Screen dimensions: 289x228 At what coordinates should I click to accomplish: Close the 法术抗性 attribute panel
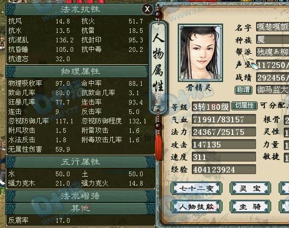coord(147,9)
